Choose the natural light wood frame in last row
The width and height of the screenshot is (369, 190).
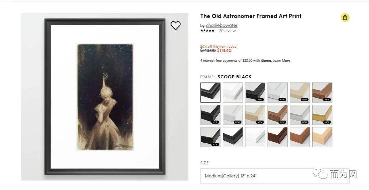[x=322, y=137]
